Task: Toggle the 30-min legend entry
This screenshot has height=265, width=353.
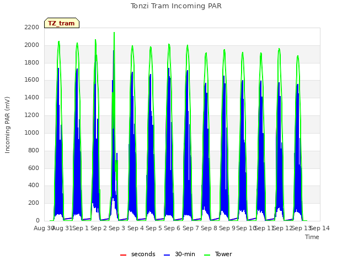Action: point(179,254)
